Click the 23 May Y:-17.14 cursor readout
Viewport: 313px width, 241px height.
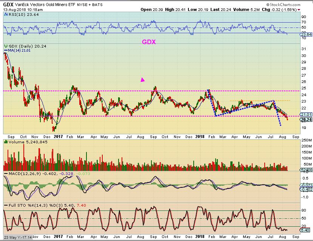18,237
